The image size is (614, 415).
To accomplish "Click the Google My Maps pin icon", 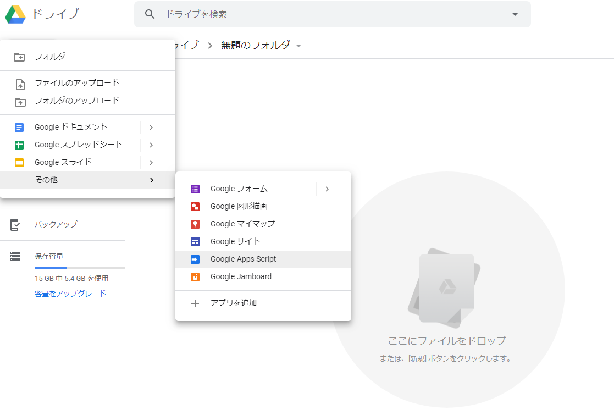I will point(195,224).
